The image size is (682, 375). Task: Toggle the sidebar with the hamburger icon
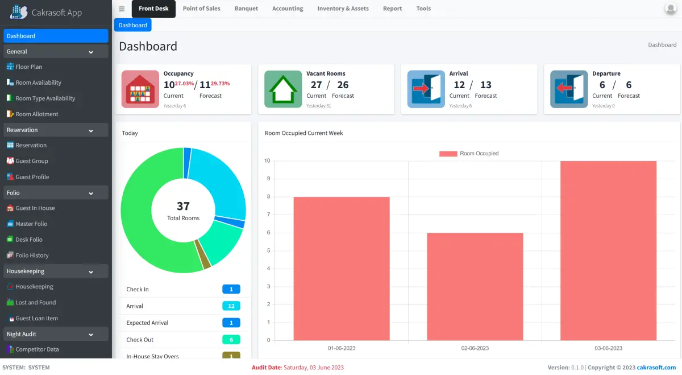pos(121,9)
